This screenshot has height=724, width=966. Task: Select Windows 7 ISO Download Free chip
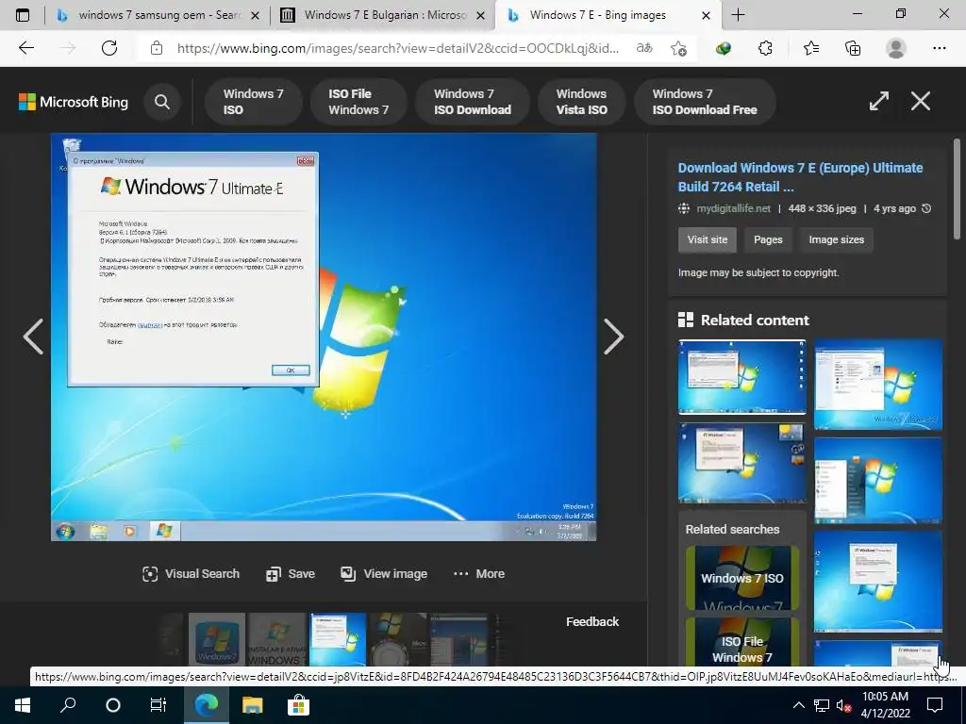[705, 102]
